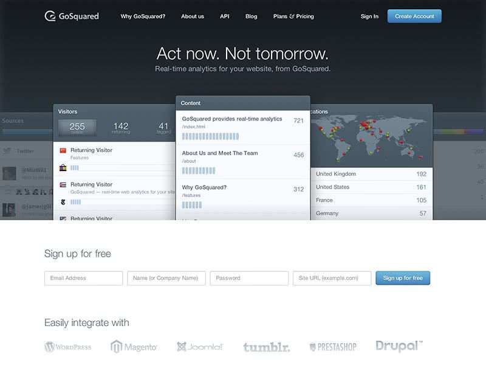Click the tumblr integration logo
This screenshot has width=486, height=365.
coord(266,347)
